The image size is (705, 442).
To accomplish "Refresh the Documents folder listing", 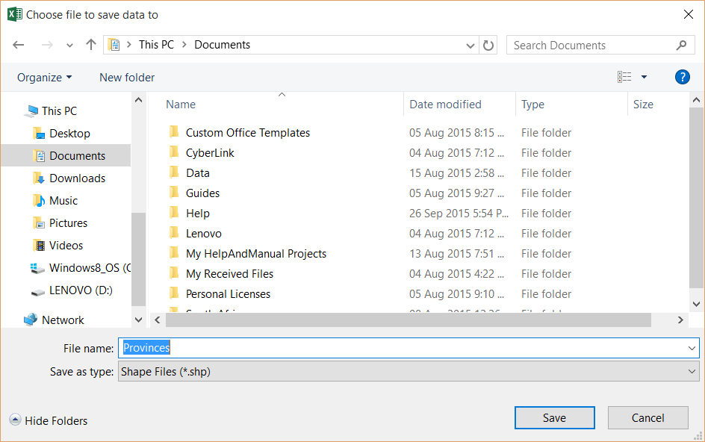I will pos(488,45).
